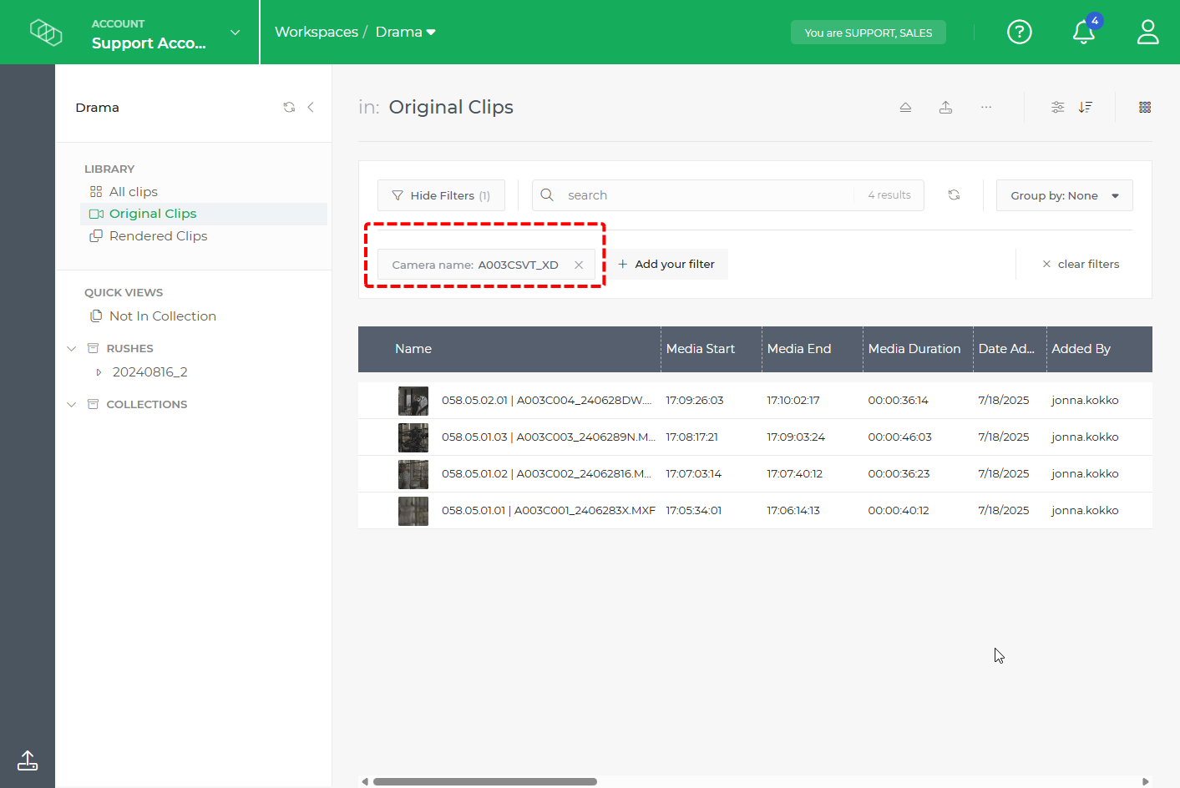Select Original Clips in Library

pos(203,214)
